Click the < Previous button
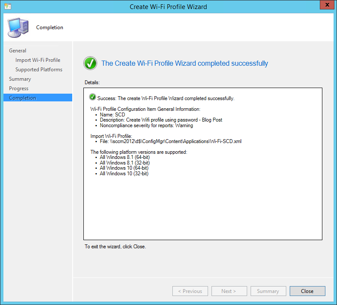The height and width of the screenshot is (305, 337). [190, 291]
